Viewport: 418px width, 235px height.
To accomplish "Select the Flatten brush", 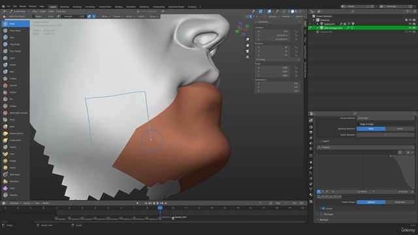I will tap(16, 92).
